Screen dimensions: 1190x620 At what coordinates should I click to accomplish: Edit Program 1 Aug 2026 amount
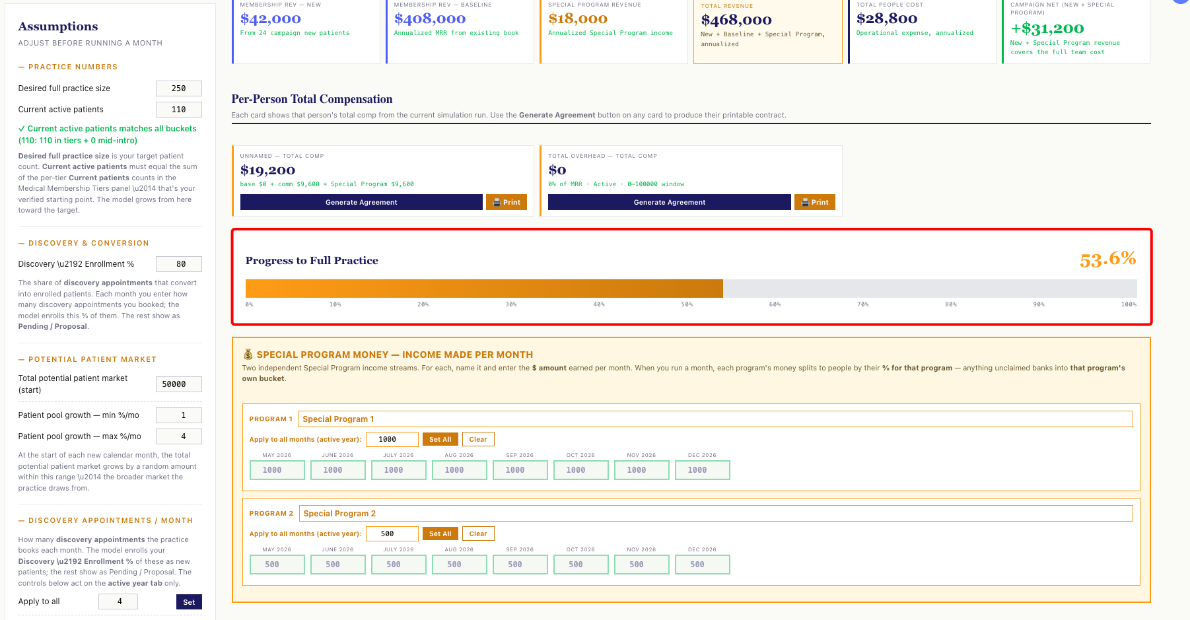click(x=460, y=470)
